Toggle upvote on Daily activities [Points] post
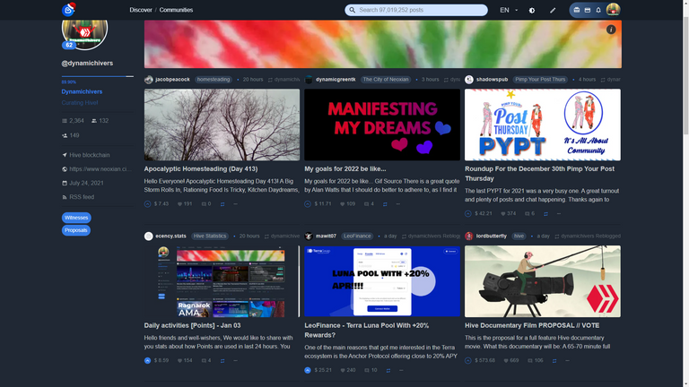689x387 pixels. tap(148, 361)
